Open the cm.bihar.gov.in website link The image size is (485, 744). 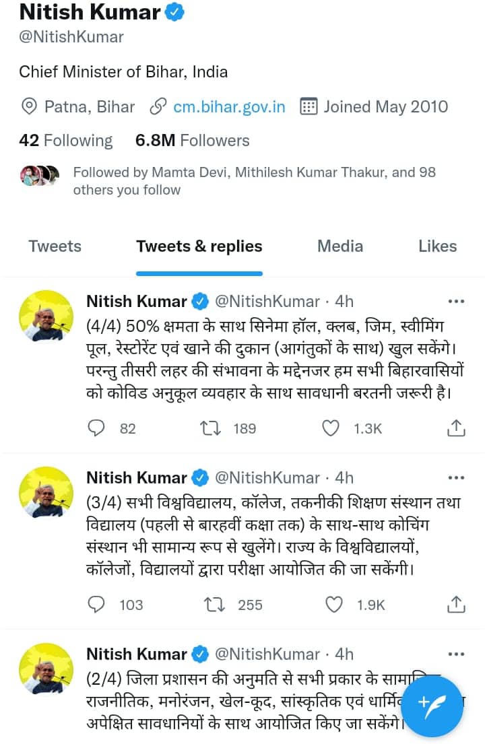point(228,106)
